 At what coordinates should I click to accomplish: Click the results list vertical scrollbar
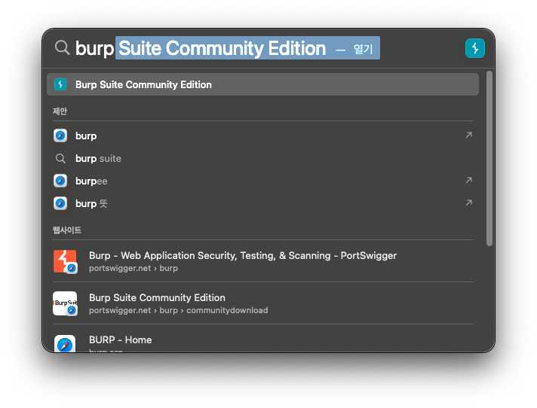[489, 158]
